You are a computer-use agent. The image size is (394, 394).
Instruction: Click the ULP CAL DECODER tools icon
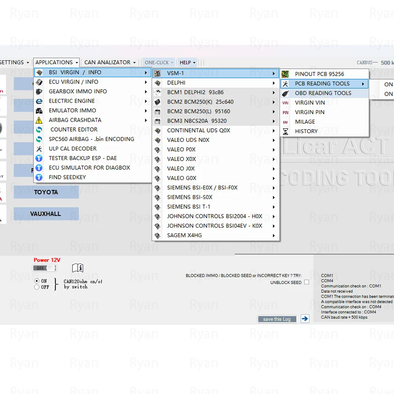click(39, 149)
